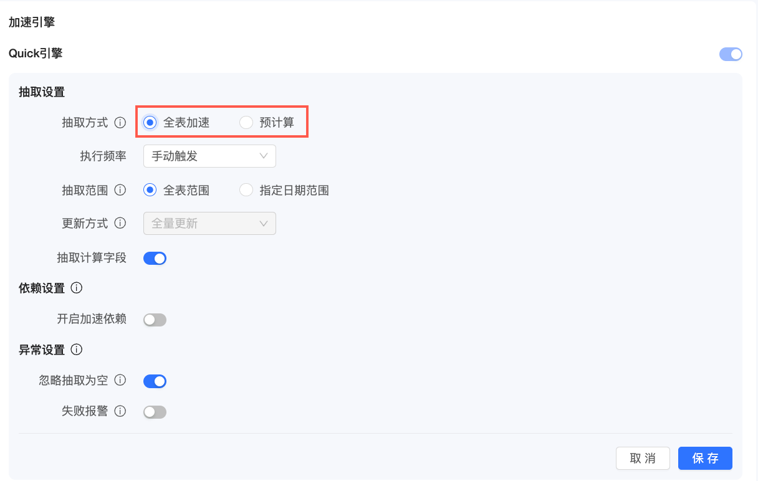The width and height of the screenshot is (758, 481).
Task: Click info icon beside 抽取范围
Action: coord(120,190)
